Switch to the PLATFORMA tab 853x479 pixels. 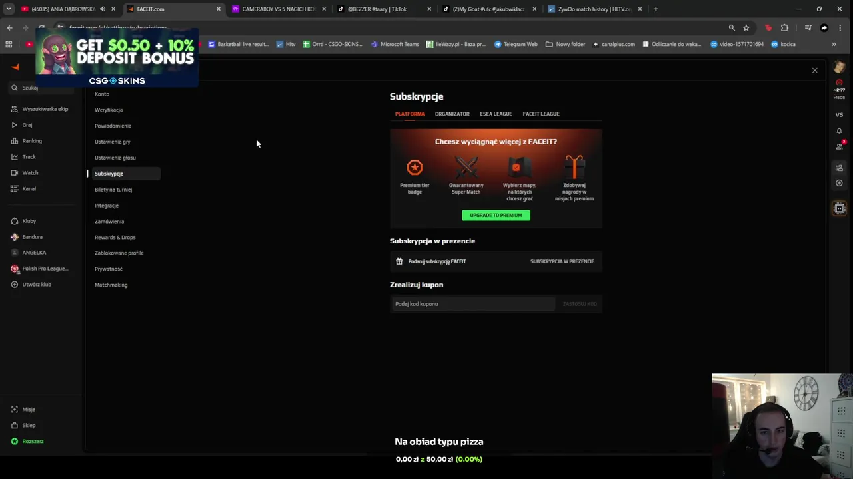pos(410,114)
